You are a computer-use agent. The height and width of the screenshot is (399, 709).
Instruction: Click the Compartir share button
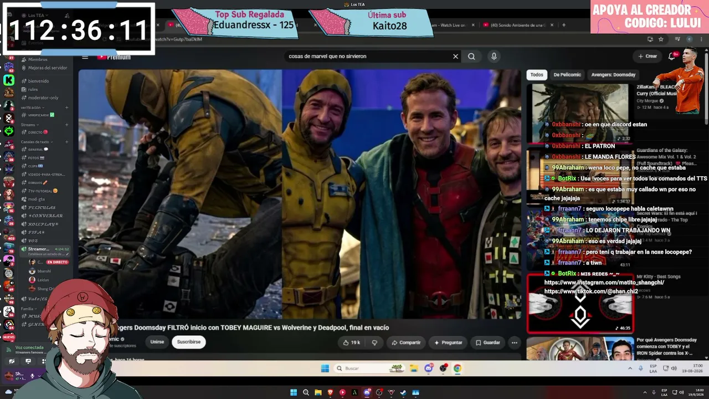pyautogui.click(x=406, y=342)
